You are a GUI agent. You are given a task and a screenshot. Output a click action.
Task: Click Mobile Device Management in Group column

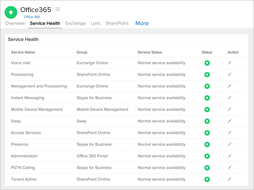(x=102, y=109)
